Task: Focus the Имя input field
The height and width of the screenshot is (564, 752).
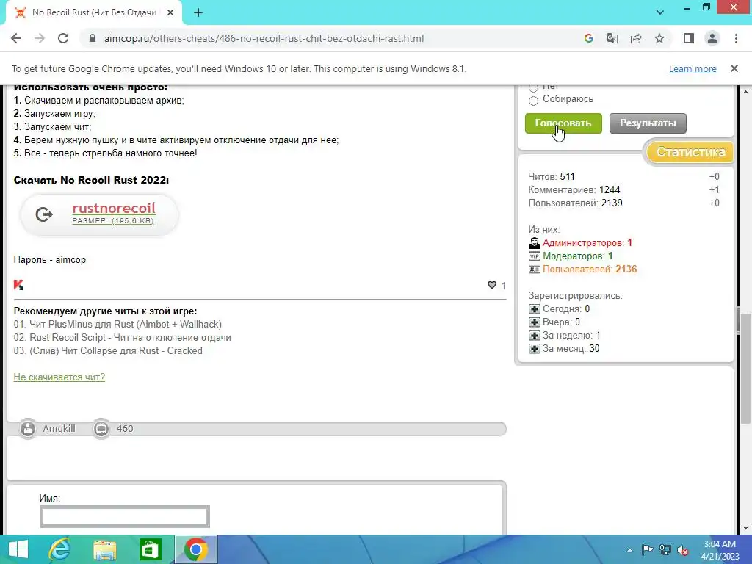Action: [x=125, y=516]
